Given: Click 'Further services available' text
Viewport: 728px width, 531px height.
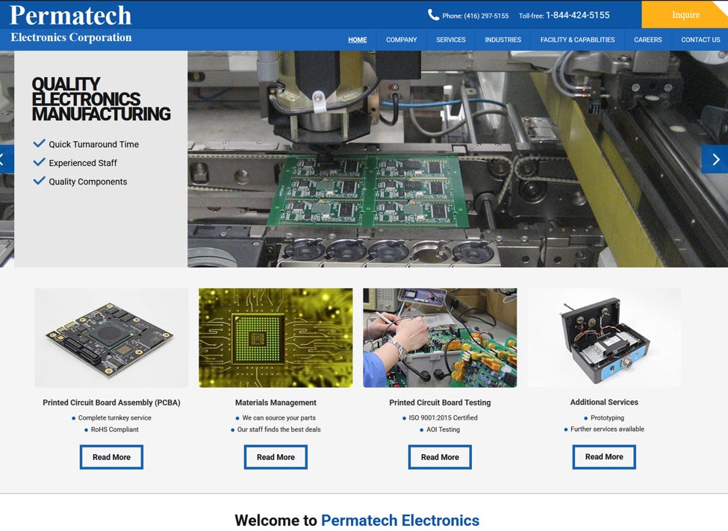Looking at the screenshot, I should tap(607, 429).
